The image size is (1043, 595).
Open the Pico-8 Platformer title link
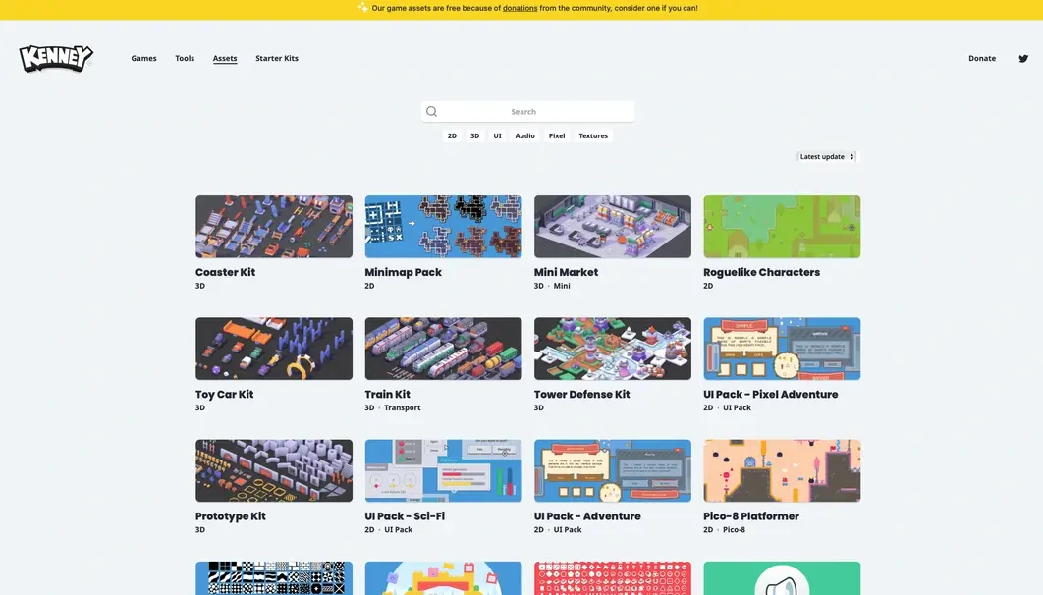750,516
